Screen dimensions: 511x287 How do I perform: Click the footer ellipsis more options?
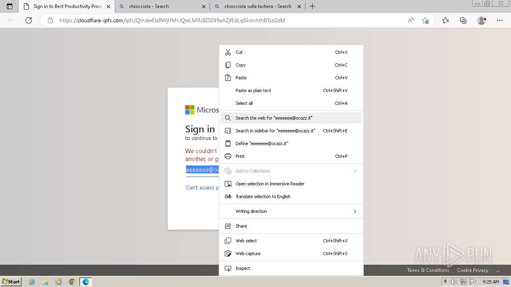tap(498, 270)
